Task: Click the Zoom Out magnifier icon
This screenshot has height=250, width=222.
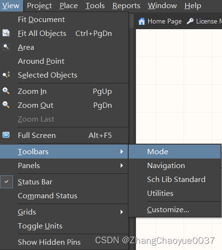Action: pyautogui.click(x=6, y=105)
